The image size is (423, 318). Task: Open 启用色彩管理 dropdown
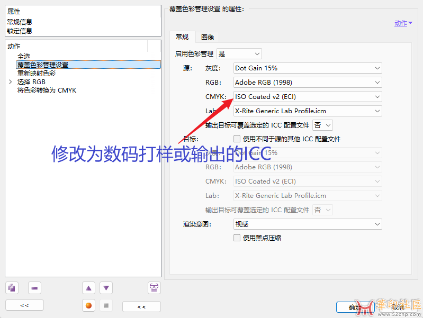coord(239,54)
